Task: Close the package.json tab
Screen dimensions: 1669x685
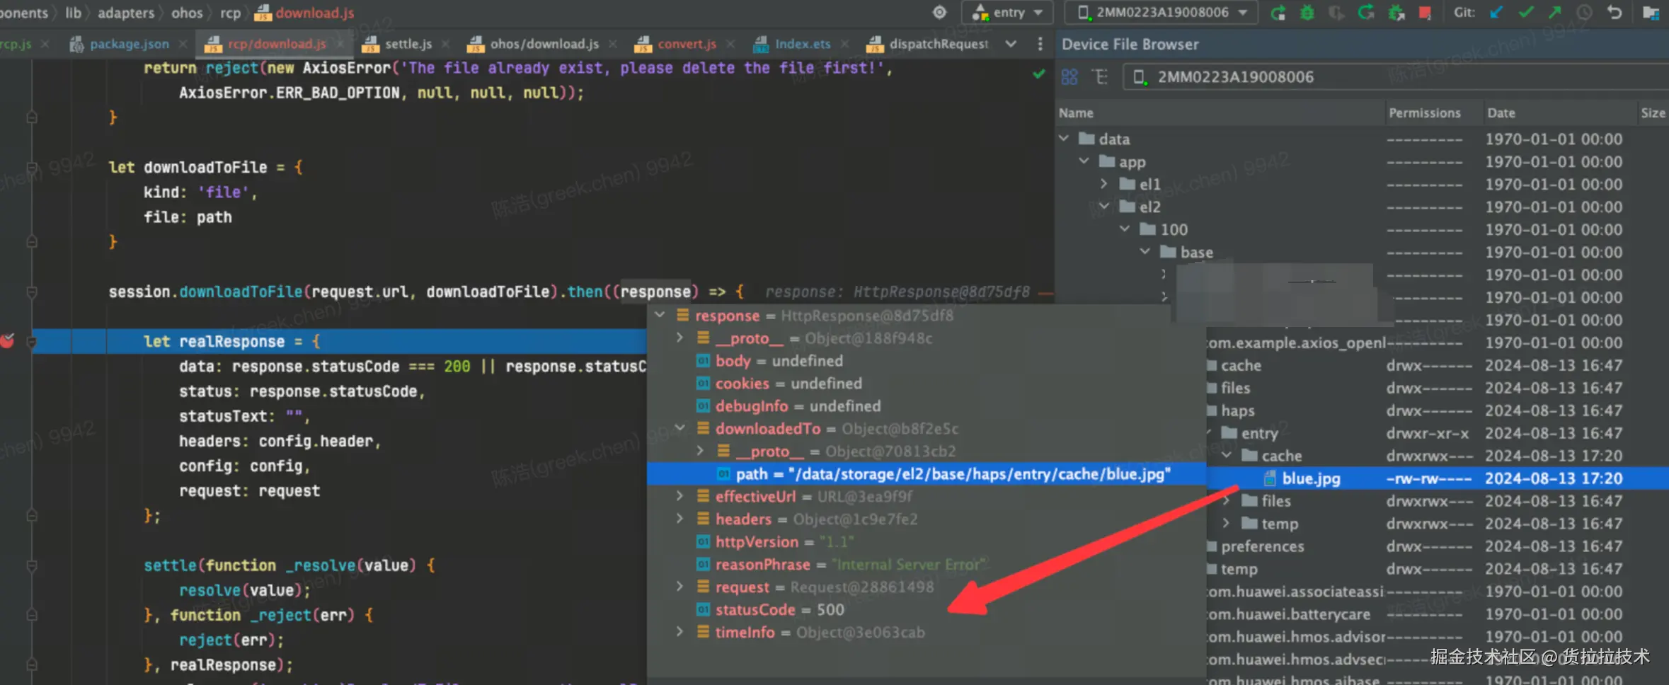Action: (x=183, y=44)
